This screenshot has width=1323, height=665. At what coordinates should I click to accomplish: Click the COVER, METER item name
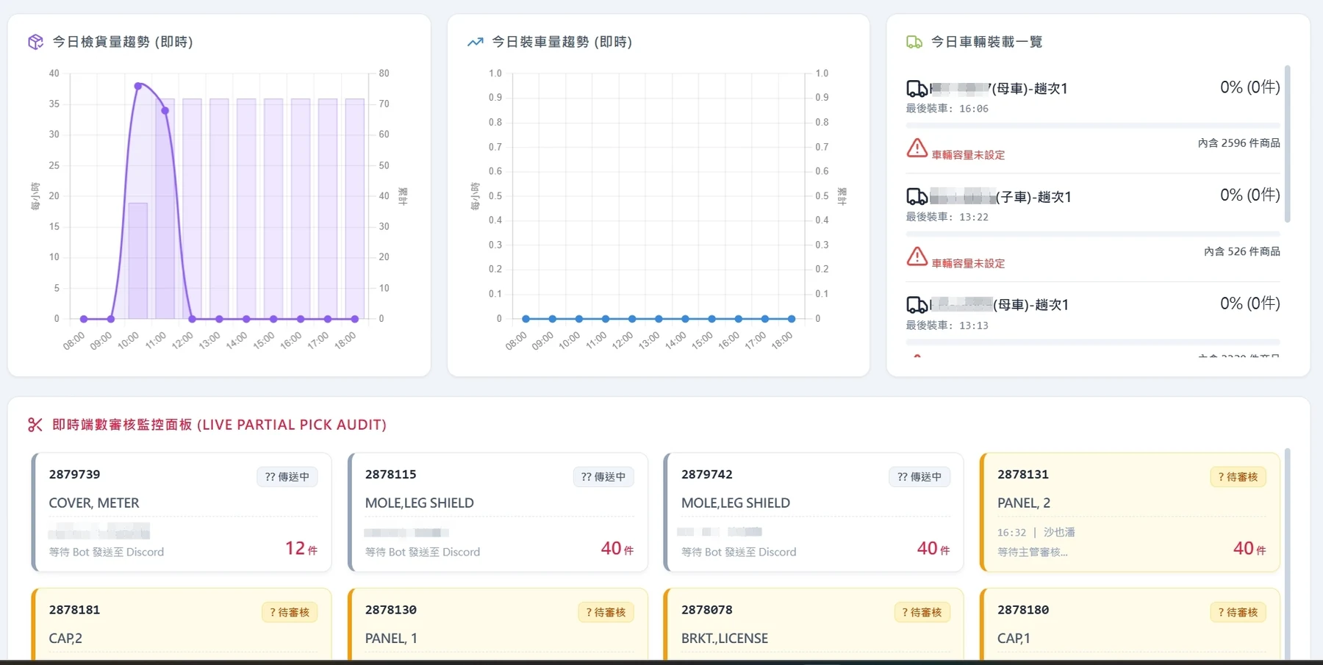pos(93,503)
